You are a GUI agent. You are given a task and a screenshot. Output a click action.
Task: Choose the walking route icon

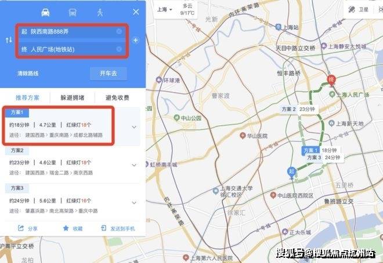coord(100,12)
